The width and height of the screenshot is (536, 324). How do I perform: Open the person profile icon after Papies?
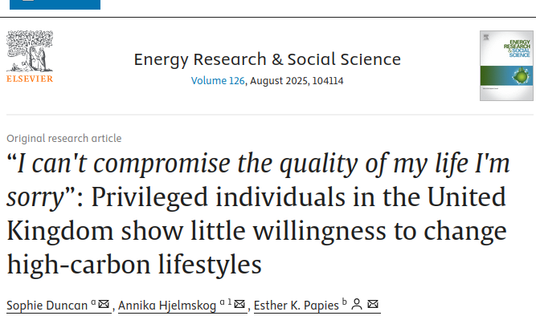pos(357,304)
